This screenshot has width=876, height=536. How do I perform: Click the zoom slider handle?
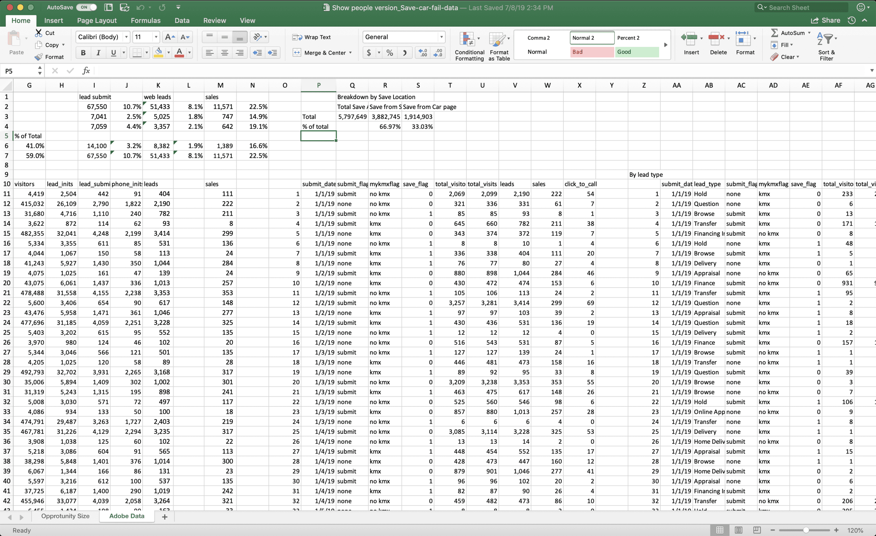[x=806, y=530]
